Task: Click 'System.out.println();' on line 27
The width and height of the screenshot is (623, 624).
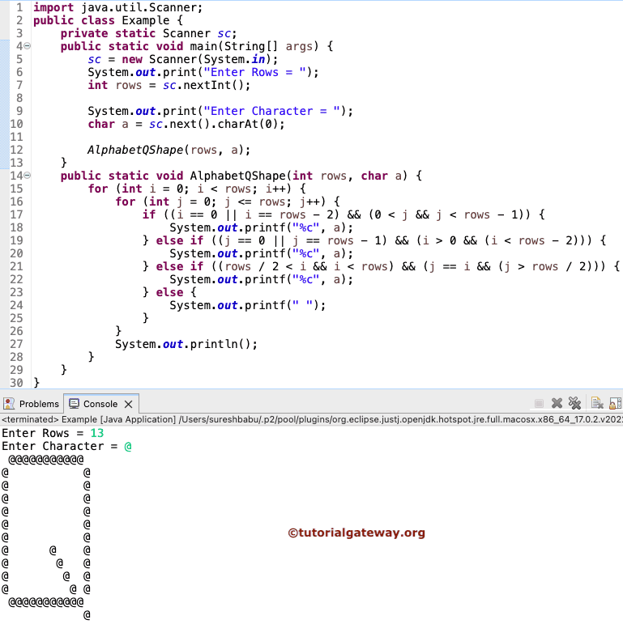Action: (x=186, y=344)
